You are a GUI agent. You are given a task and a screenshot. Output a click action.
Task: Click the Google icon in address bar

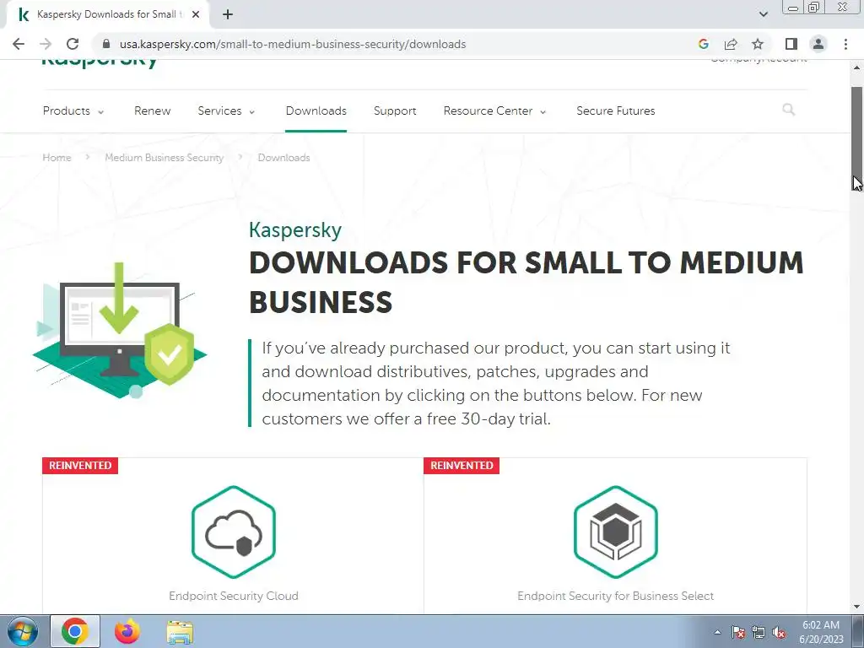pos(703,44)
